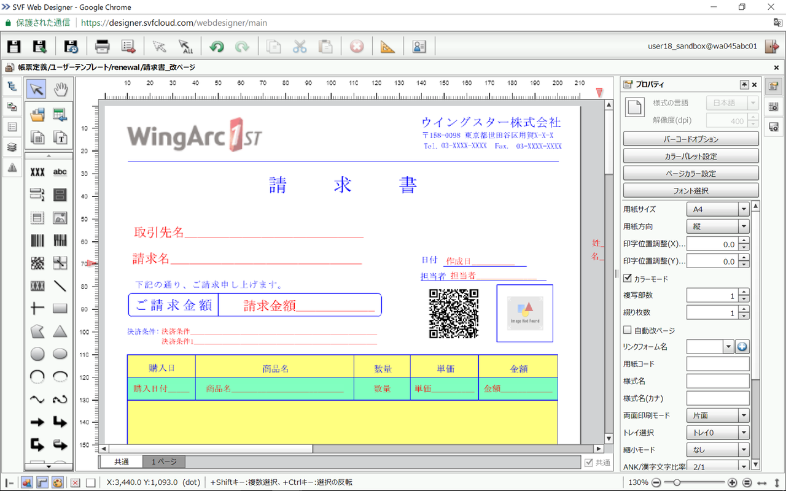786x491 pixels.
Task: Click the Save As disk icon with green arrow
Action: (40, 46)
